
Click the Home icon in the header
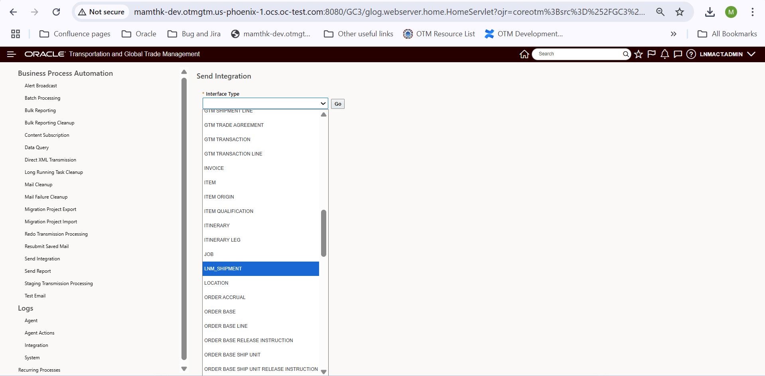pyautogui.click(x=524, y=54)
